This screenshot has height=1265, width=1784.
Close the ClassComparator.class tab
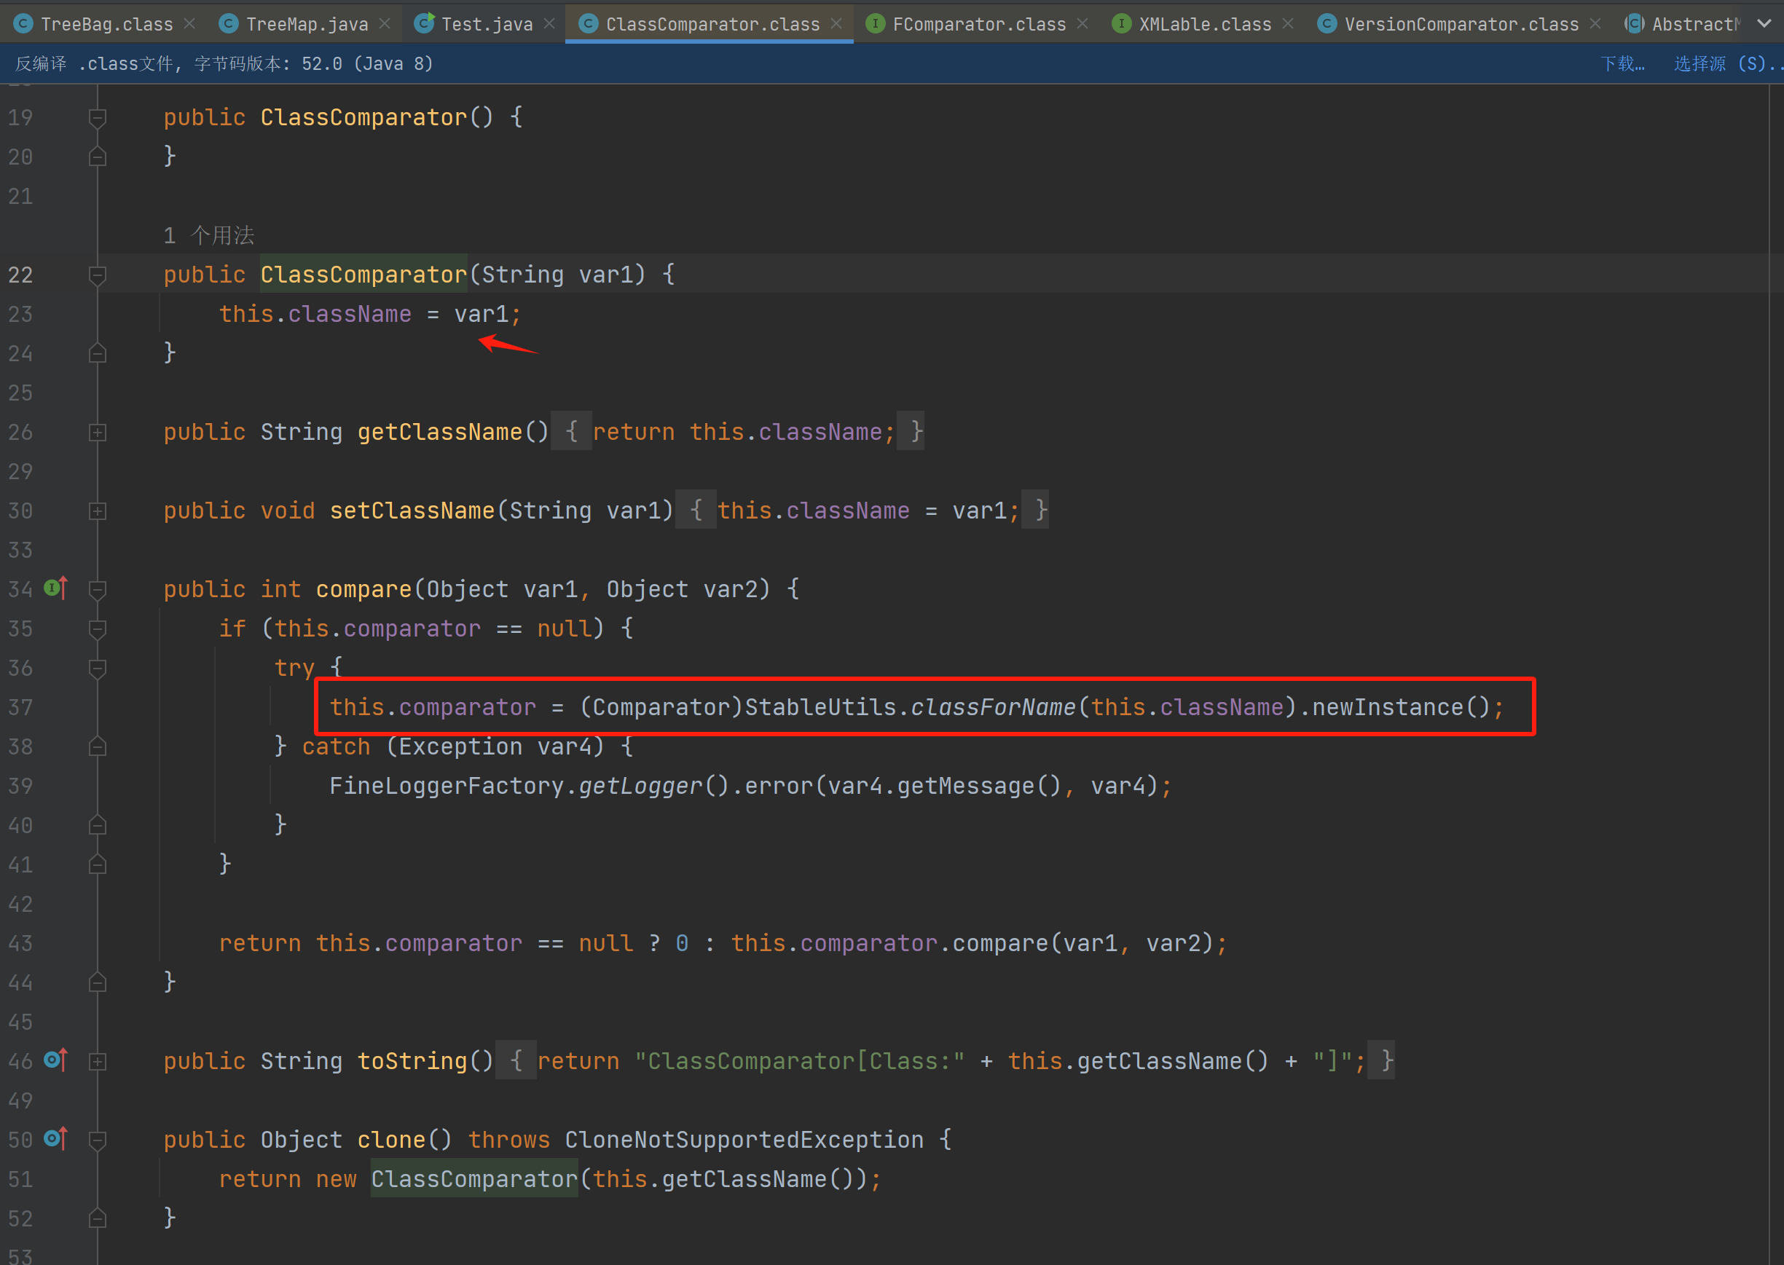(x=837, y=24)
